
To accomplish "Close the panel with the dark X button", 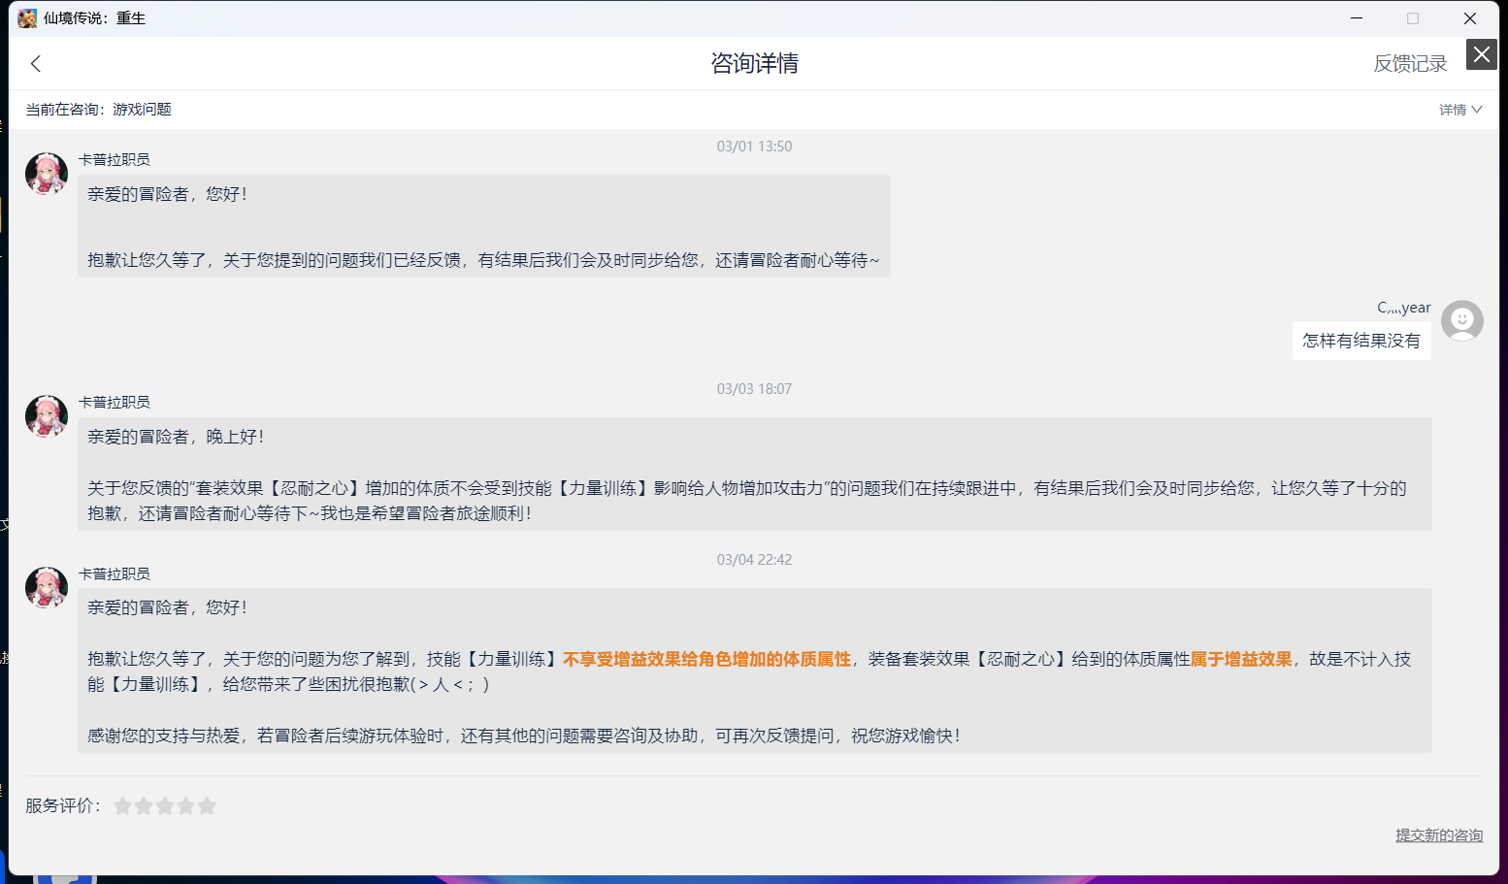I will (x=1481, y=54).
